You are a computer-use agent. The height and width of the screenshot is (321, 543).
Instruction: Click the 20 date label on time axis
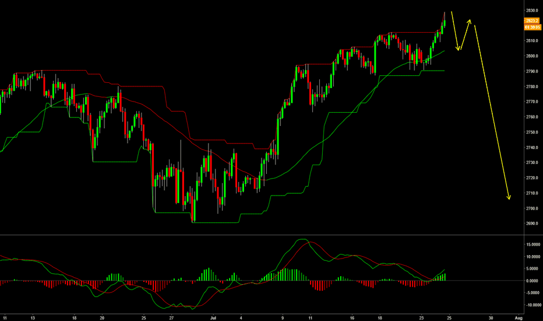pos(102,318)
